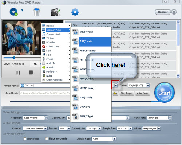The image size is (182, 145).
Task: Click the After Done button
Action: [142, 93]
